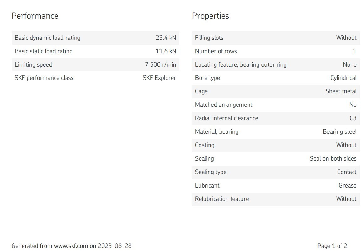Viewport: 362px width, 252px height.
Task: Select the SKF performance class label
Action: tap(44, 78)
